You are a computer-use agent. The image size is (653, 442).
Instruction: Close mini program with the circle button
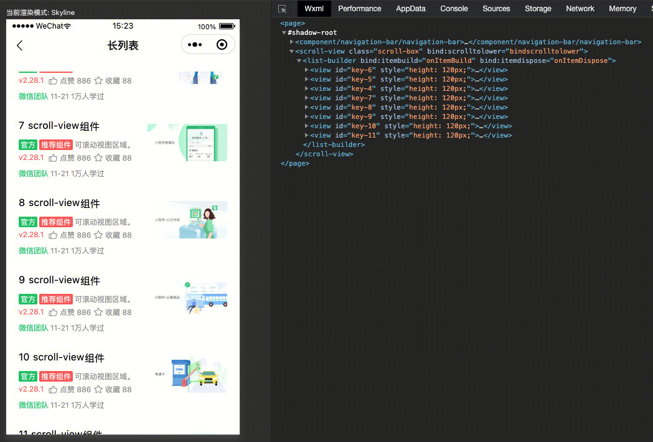[222, 45]
